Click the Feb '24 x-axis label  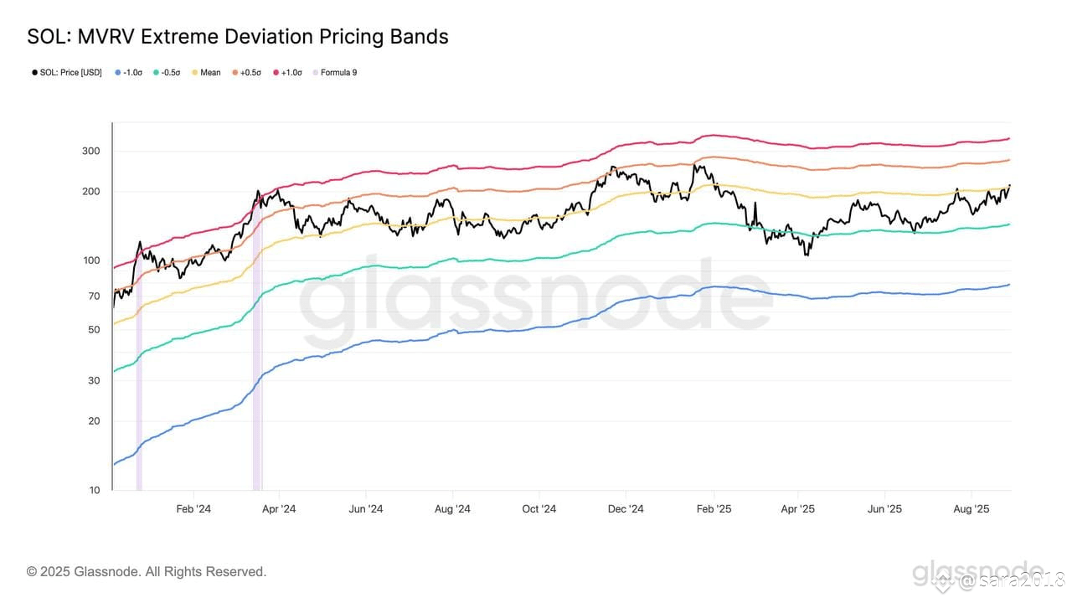[x=193, y=508]
